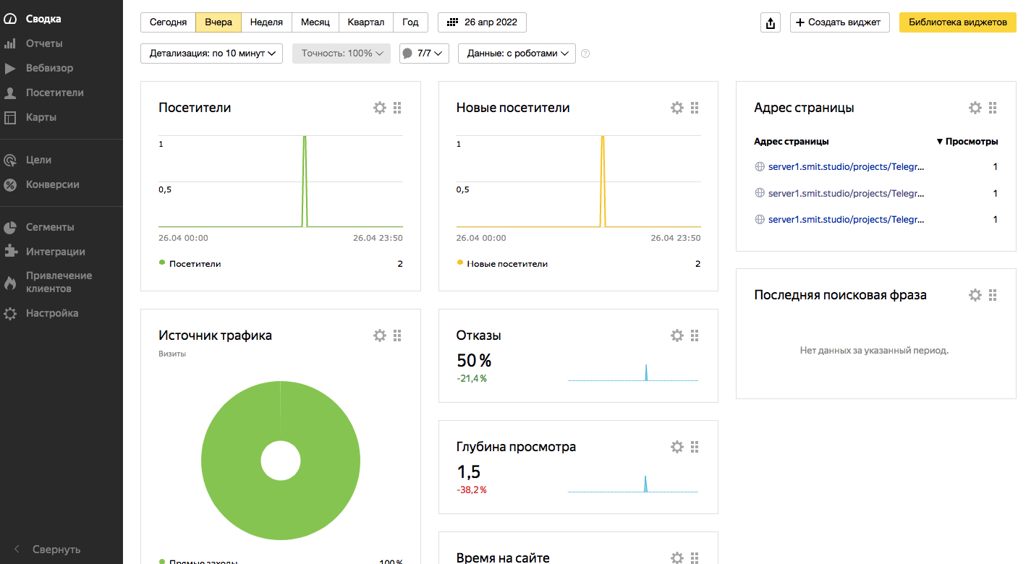Expand the 7/7 annotations dropdown
Image resolution: width=1031 pixels, height=564 pixels.
[424, 54]
